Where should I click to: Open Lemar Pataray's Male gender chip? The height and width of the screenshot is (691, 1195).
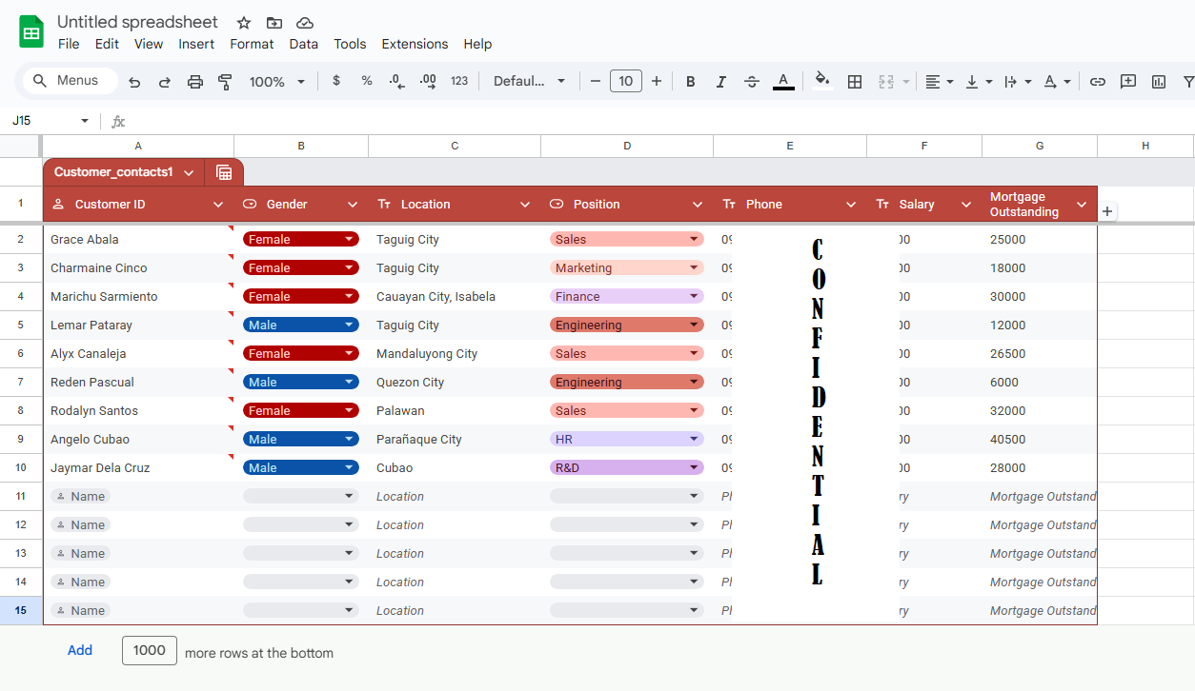pyautogui.click(x=301, y=326)
